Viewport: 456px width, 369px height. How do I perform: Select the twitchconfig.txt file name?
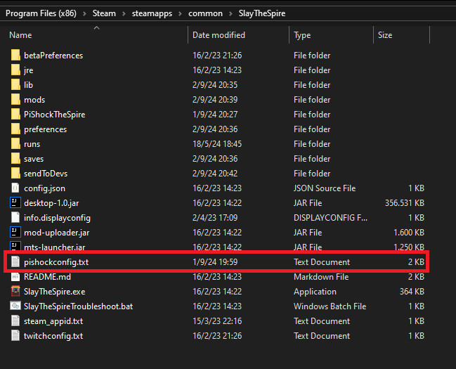[53, 336]
